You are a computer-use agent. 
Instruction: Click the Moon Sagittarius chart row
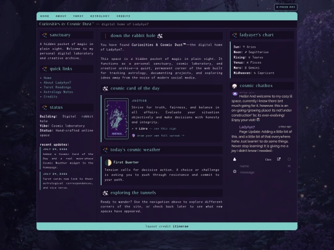pos(251,52)
